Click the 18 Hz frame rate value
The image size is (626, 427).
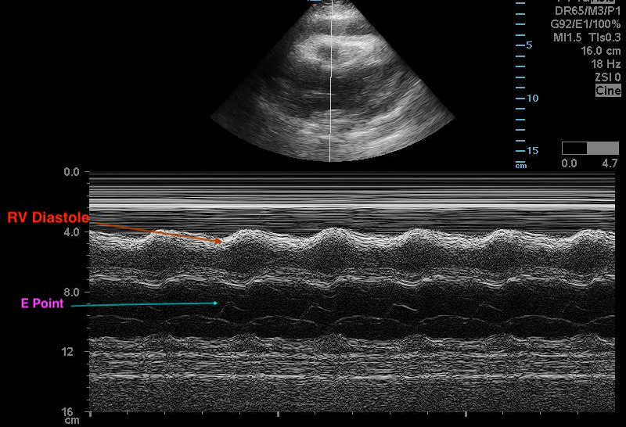click(x=606, y=64)
